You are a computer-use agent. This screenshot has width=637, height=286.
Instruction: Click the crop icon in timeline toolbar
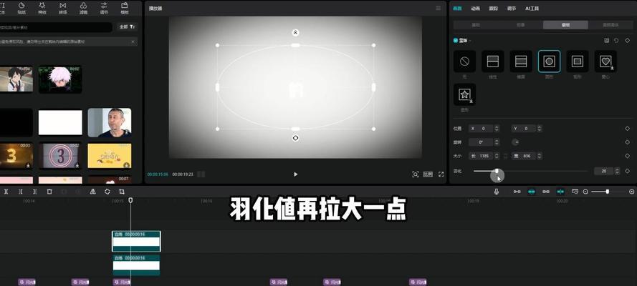click(122, 192)
